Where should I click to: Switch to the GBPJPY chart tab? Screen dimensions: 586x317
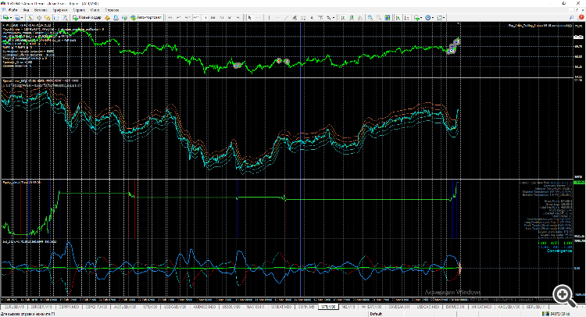69,307
